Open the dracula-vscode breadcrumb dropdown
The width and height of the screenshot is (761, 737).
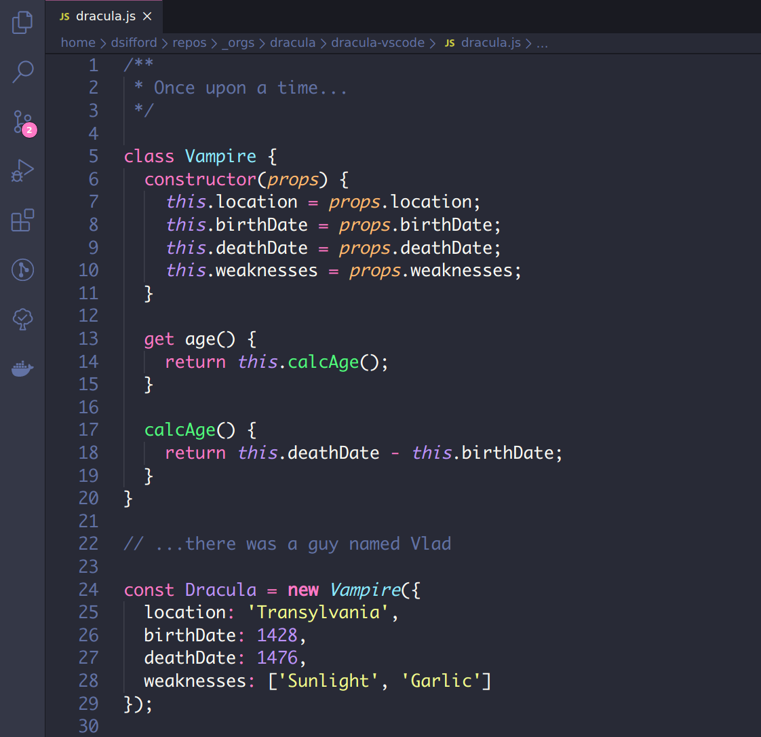pyautogui.click(x=378, y=42)
